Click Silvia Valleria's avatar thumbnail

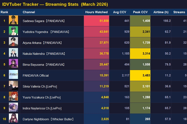click(13, 85)
